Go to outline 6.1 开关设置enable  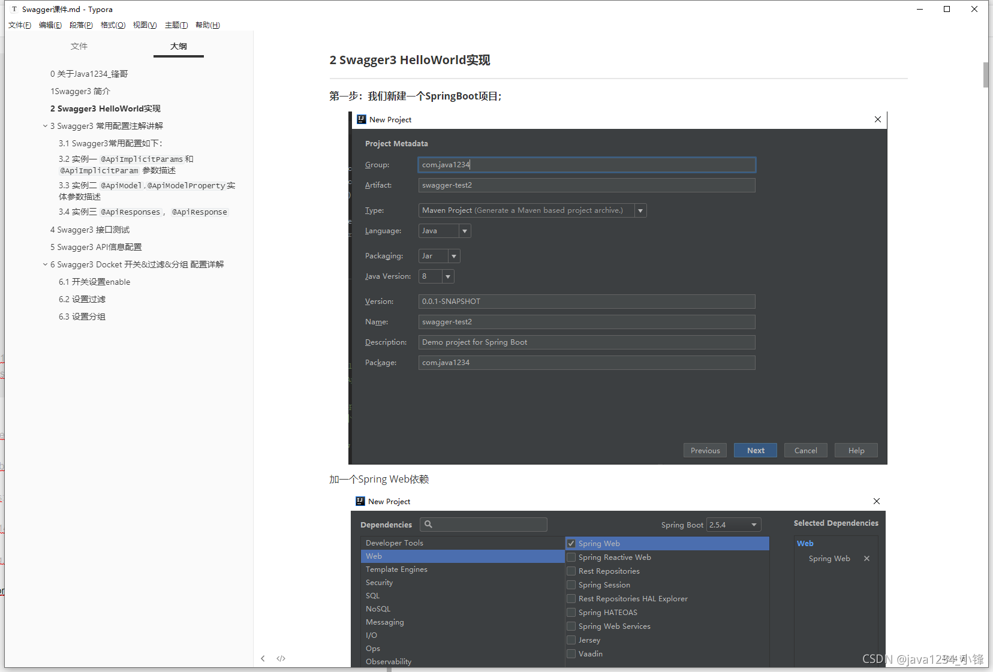95,282
